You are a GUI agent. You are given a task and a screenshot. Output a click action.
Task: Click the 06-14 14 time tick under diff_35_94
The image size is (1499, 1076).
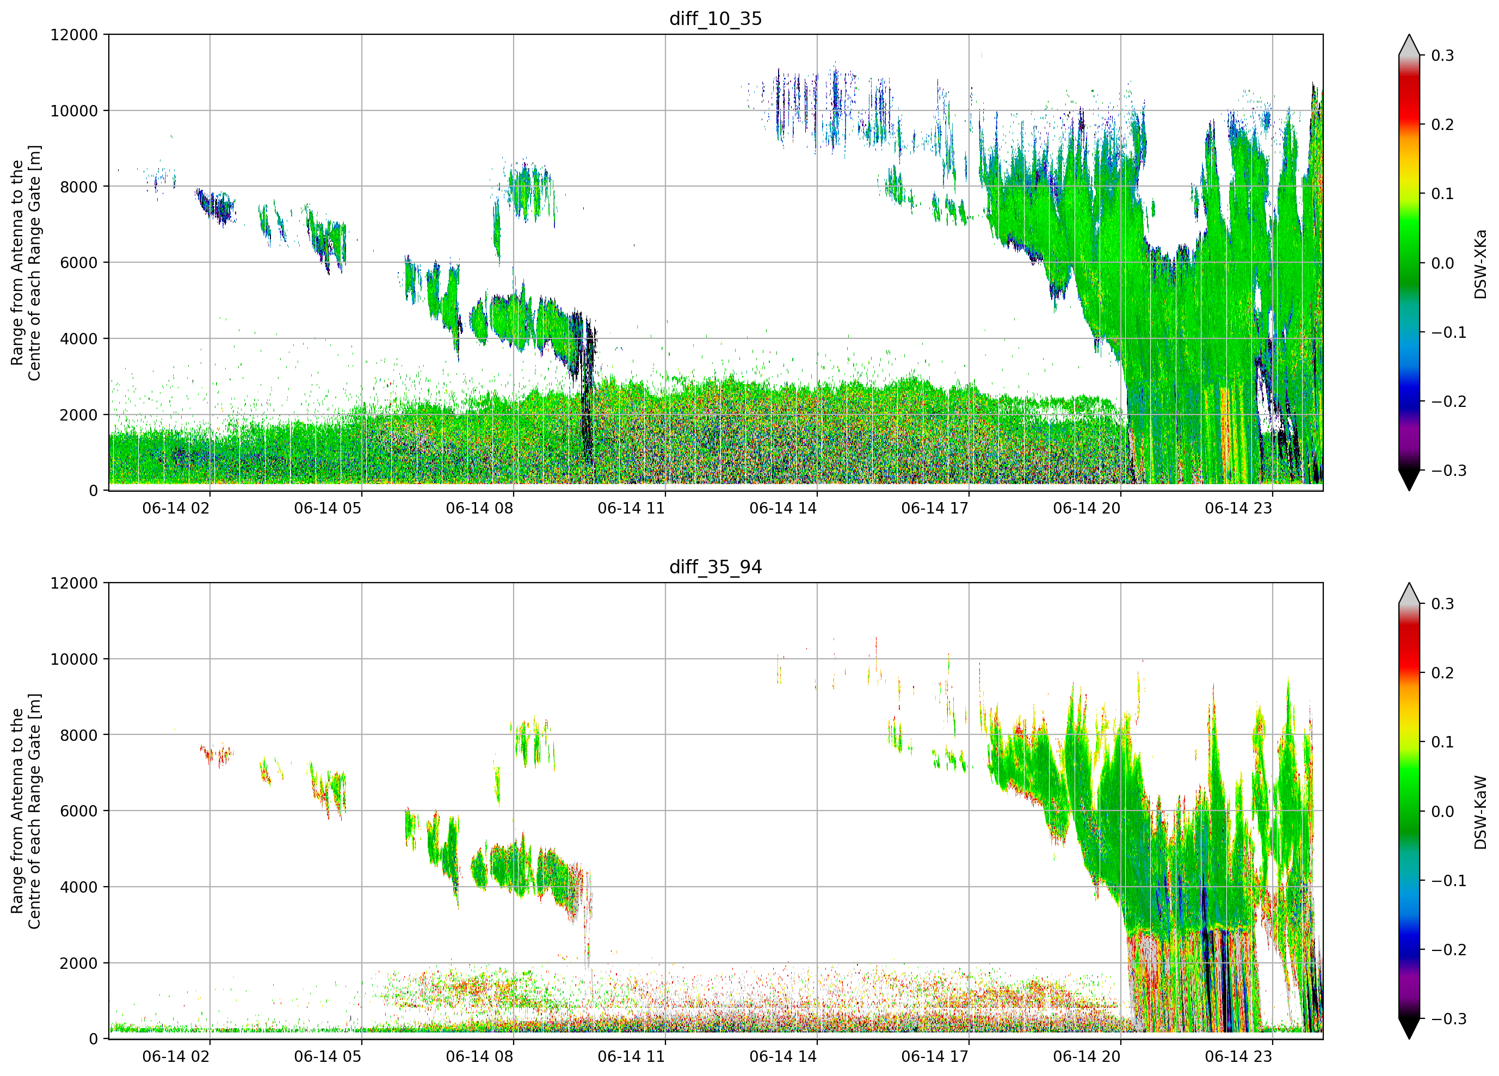(783, 1056)
